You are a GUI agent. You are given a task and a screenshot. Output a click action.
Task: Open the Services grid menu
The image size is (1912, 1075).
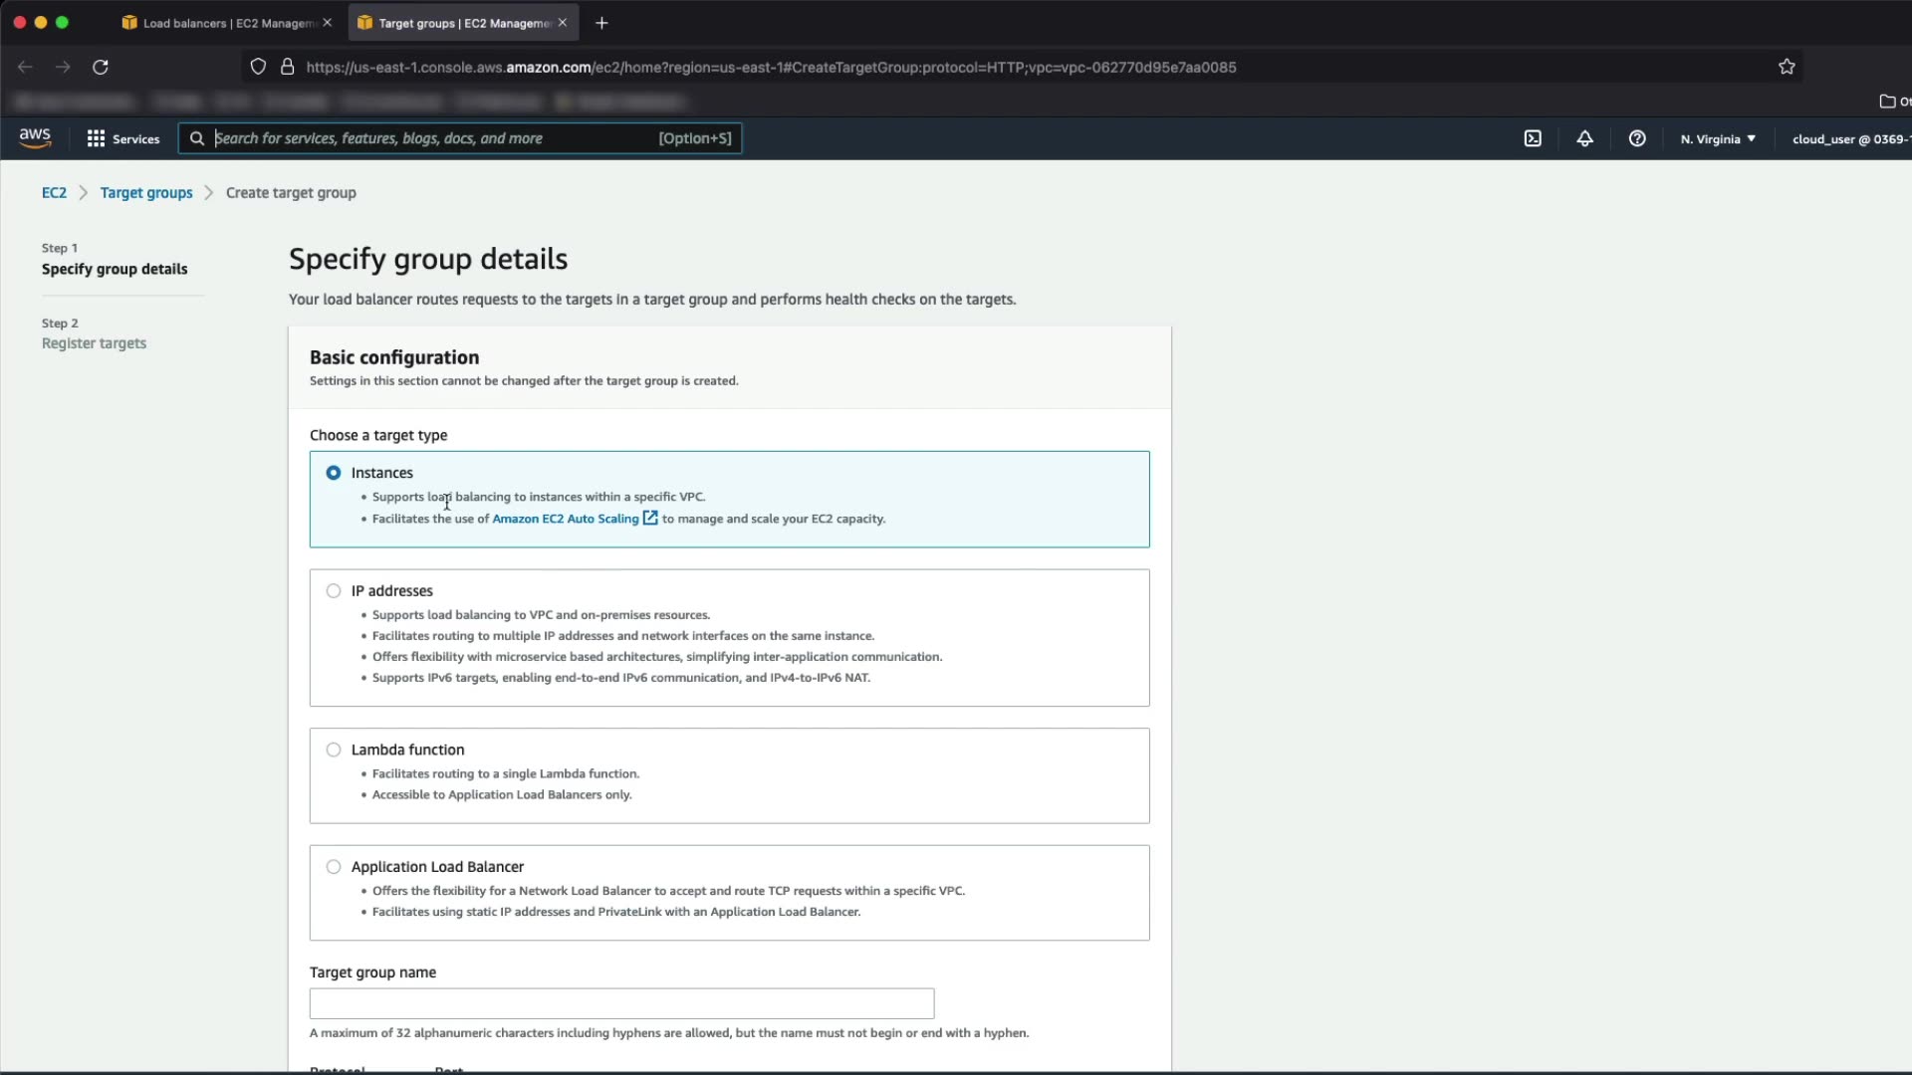(123, 138)
